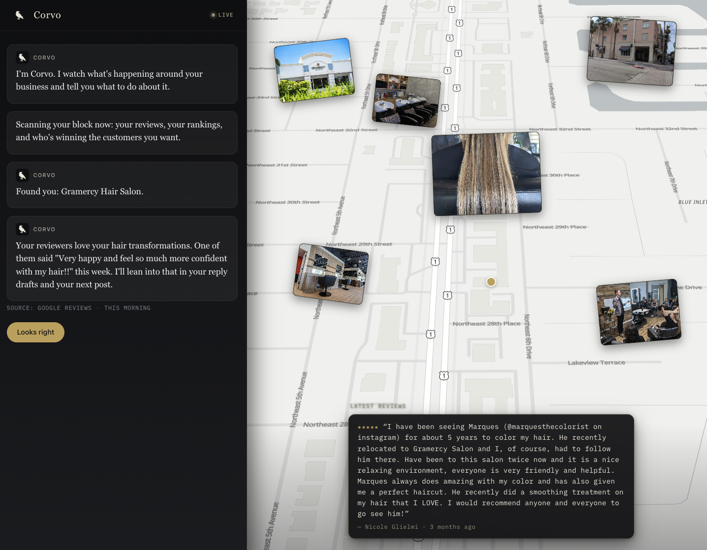Click the LIVE status indicator
This screenshot has height=550, width=707.
click(222, 15)
